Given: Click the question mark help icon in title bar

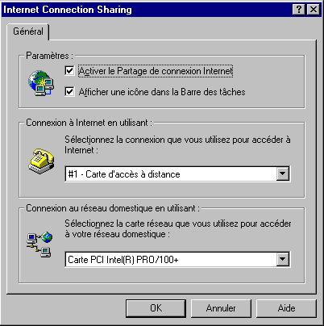Looking at the screenshot, I should pyautogui.click(x=299, y=10).
